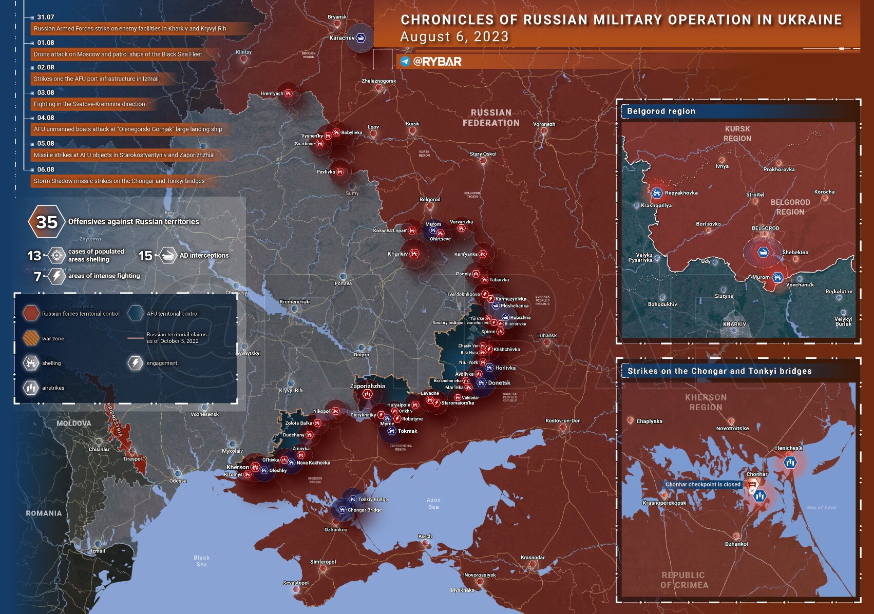
Task: Click the Robotyne engagement marker
Action: pyautogui.click(x=397, y=419)
